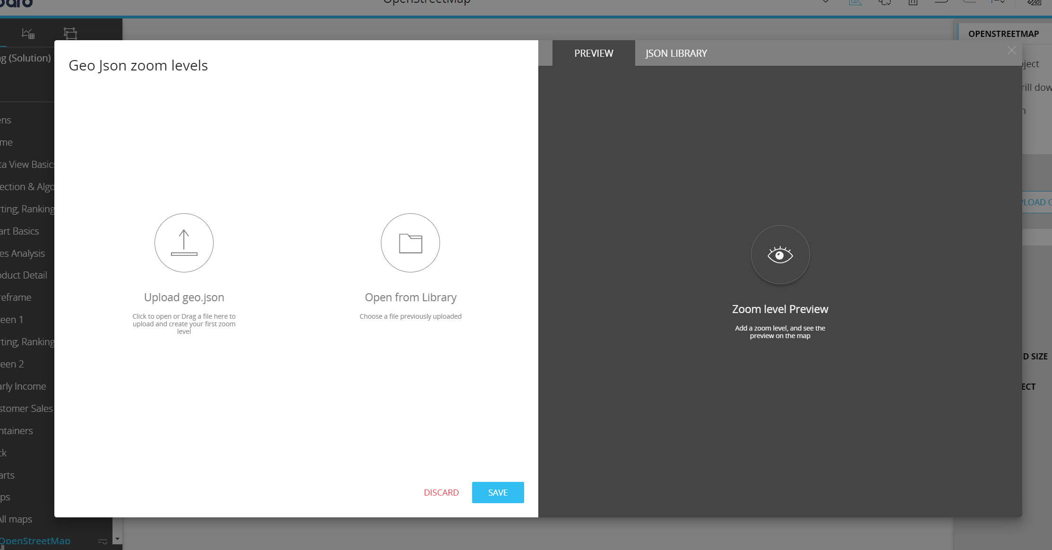Click the sidebar scrollbar down arrow

pyautogui.click(x=117, y=539)
